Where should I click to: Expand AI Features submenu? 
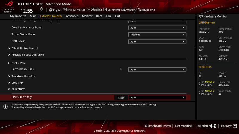click(x=19, y=89)
